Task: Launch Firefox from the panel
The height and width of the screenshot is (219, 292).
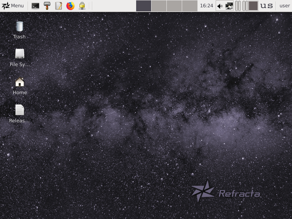Action: [x=70, y=6]
